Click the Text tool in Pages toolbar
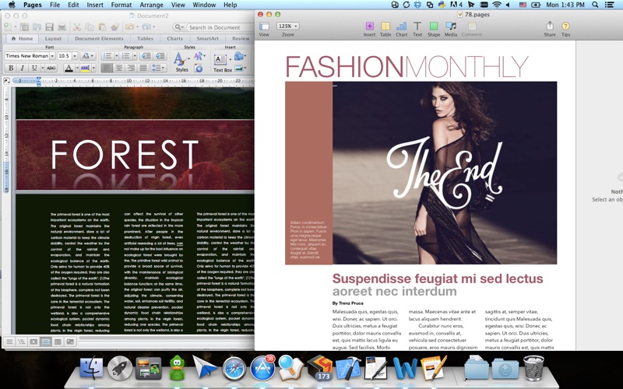The height and width of the screenshot is (389, 623). [417, 26]
